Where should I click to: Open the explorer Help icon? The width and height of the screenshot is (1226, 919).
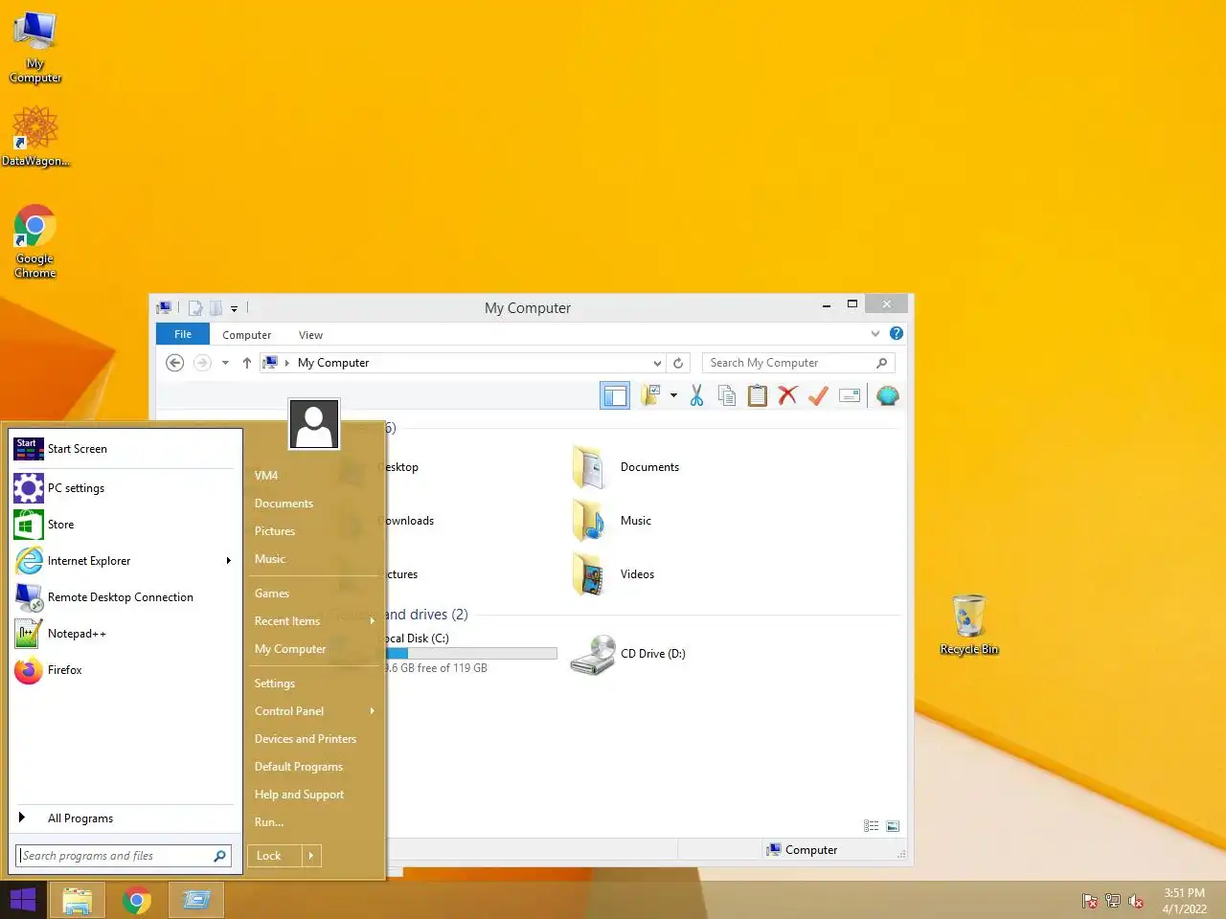pyautogui.click(x=897, y=333)
